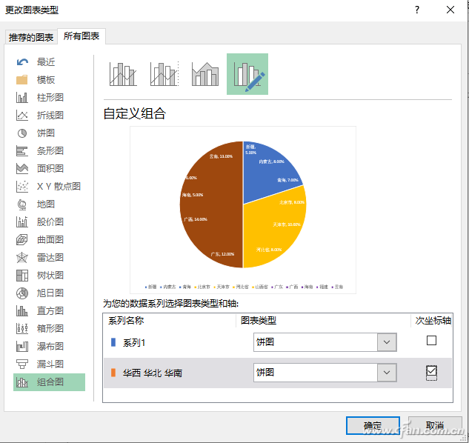Open chart type dropdown for 系列1
469x443 pixels.
point(387,342)
